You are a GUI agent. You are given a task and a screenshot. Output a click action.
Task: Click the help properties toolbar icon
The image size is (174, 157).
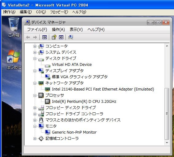[x=54, y=37]
